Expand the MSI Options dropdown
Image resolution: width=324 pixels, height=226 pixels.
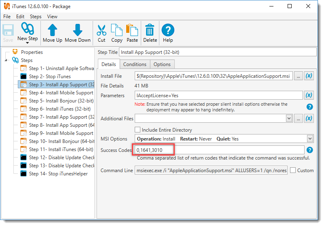(x=310, y=139)
